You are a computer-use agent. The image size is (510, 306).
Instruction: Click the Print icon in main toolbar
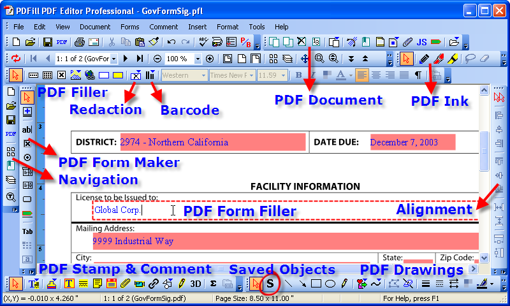pyautogui.click(x=79, y=42)
